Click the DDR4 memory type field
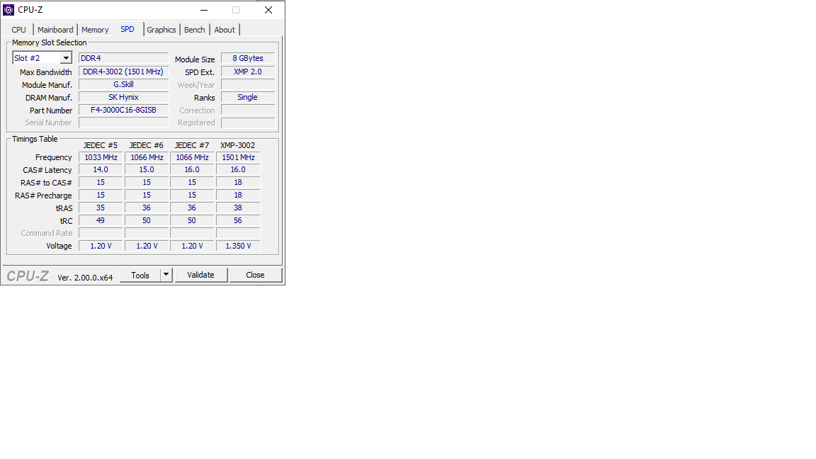Viewport: 816px width, 459px height. click(x=124, y=58)
